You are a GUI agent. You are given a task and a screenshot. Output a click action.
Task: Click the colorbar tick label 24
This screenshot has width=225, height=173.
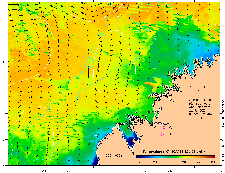pyautogui.click(x=155, y=162)
